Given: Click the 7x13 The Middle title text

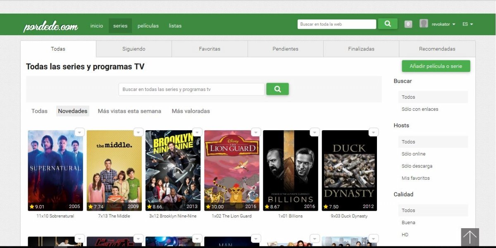Looking at the screenshot, I should (114, 216).
